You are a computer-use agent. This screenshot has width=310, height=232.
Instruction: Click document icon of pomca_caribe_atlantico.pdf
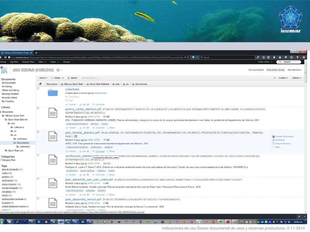pyautogui.click(x=53, y=113)
